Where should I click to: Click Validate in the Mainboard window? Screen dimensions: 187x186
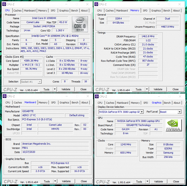pyautogui.click(x=66, y=181)
